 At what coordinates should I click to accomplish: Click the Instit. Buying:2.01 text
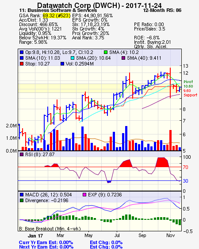153,42
